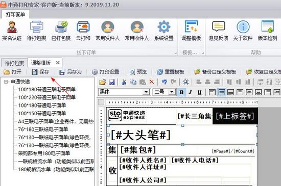Align selected elements left
The width and height of the screenshot is (281, 186).
click(198, 82)
